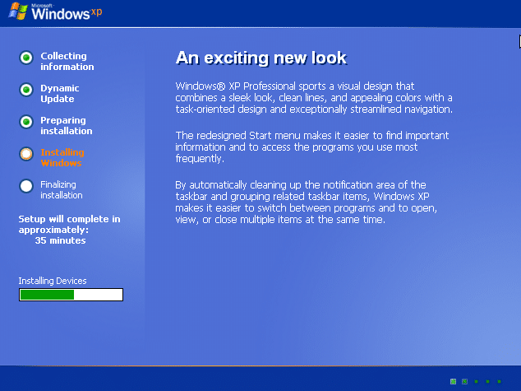Select the Preparing installation step bullet

26,122
